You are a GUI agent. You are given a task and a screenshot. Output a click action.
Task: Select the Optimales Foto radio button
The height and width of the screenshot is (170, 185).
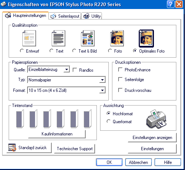135,51
